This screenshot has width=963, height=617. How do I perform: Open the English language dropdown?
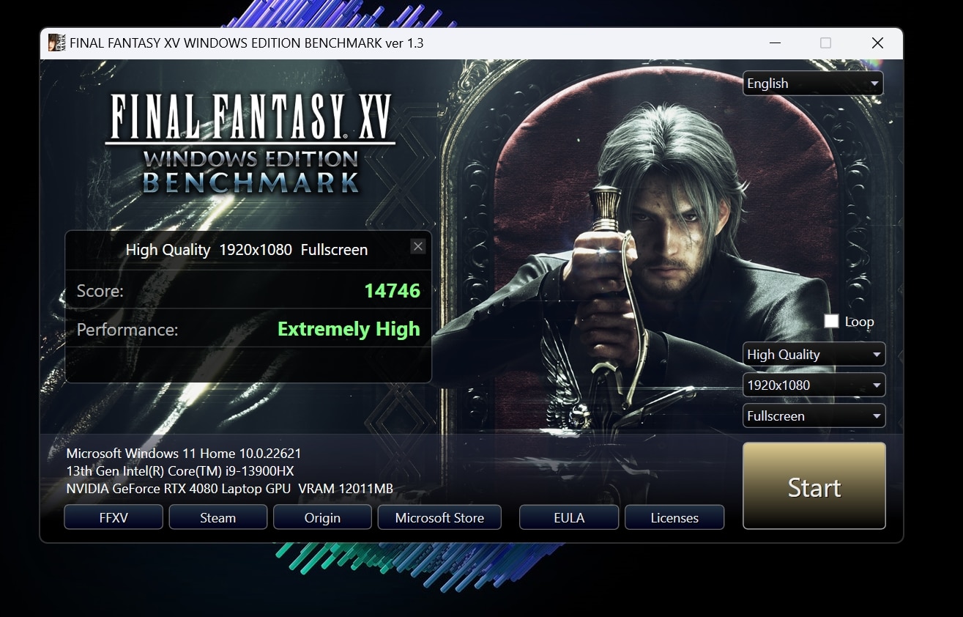click(x=813, y=84)
